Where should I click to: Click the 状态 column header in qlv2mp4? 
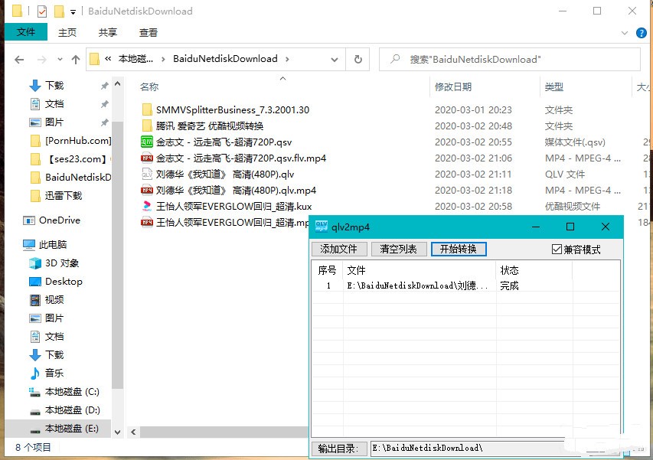pyautogui.click(x=534, y=270)
